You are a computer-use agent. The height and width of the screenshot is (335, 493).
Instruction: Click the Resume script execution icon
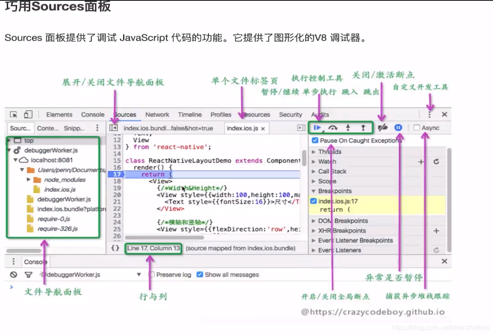(x=316, y=127)
